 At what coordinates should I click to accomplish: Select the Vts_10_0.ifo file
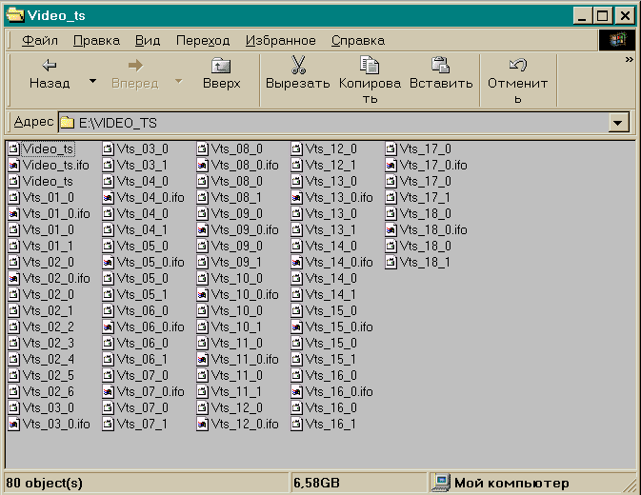[244, 294]
